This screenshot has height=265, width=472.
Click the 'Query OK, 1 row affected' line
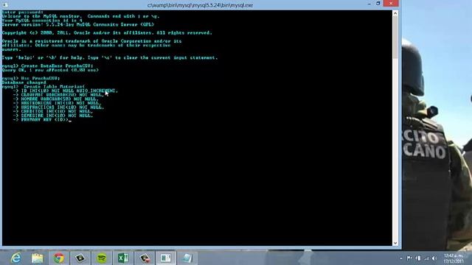[x=50, y=70]
